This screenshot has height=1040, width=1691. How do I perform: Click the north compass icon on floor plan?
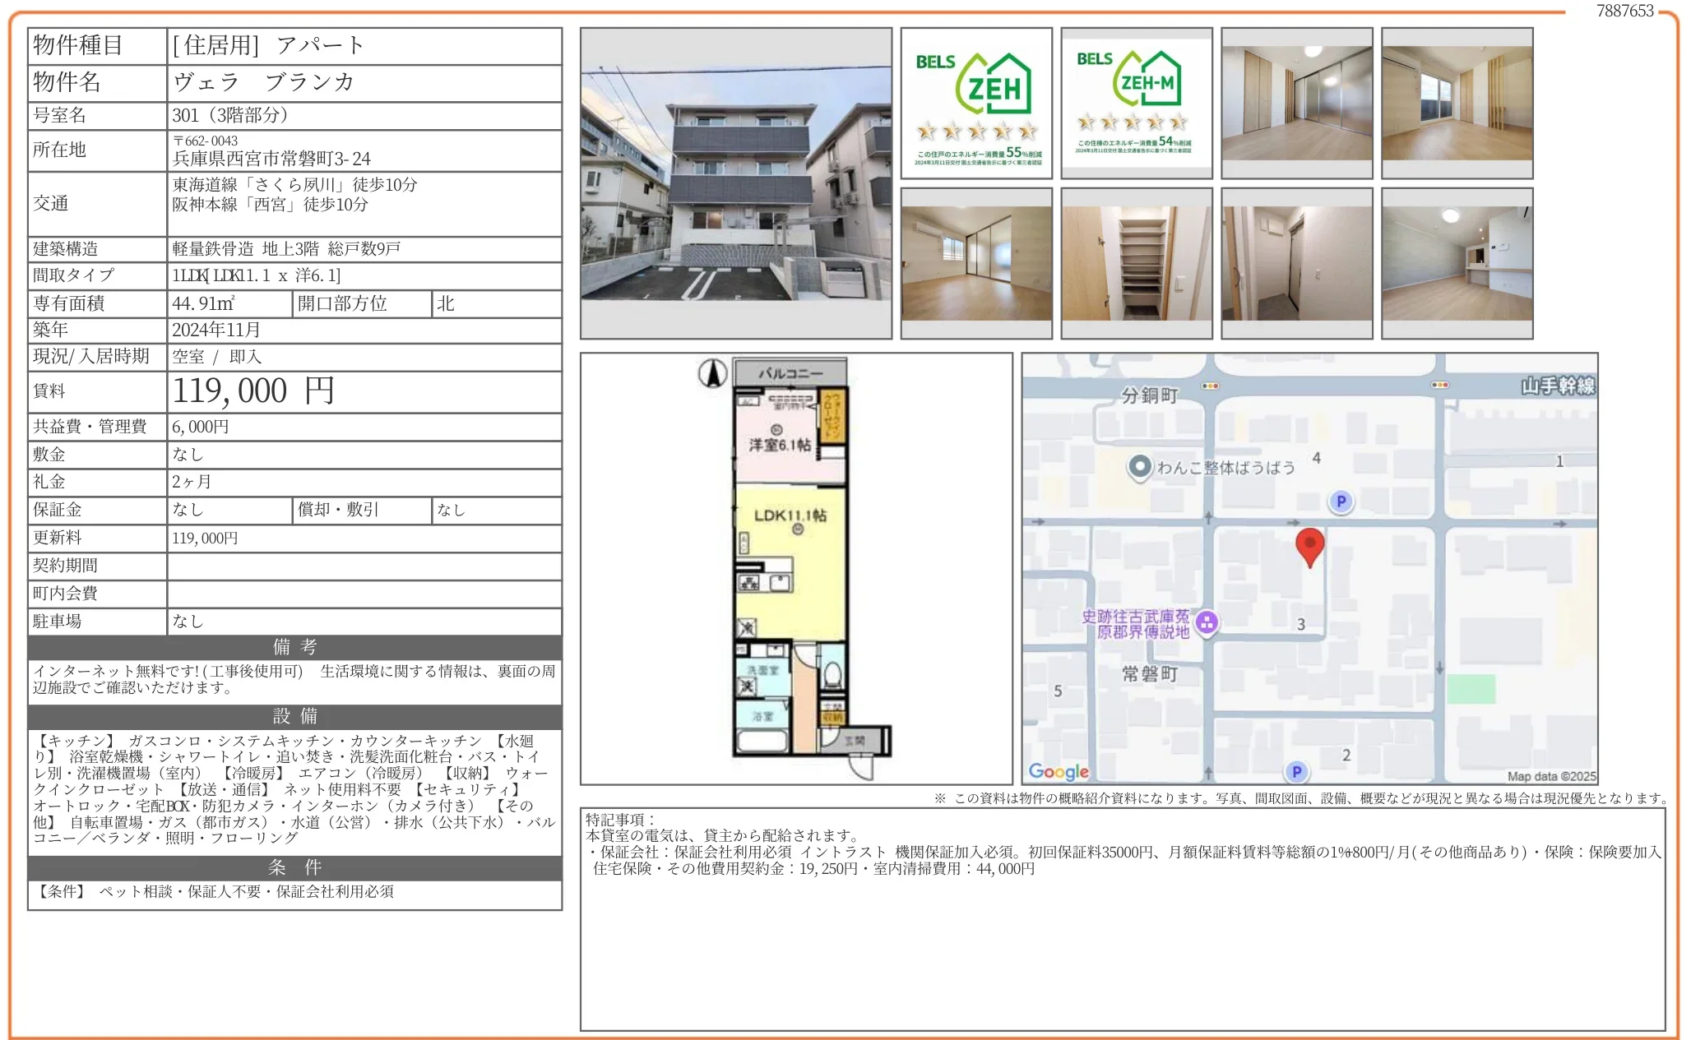coord(712,373)
